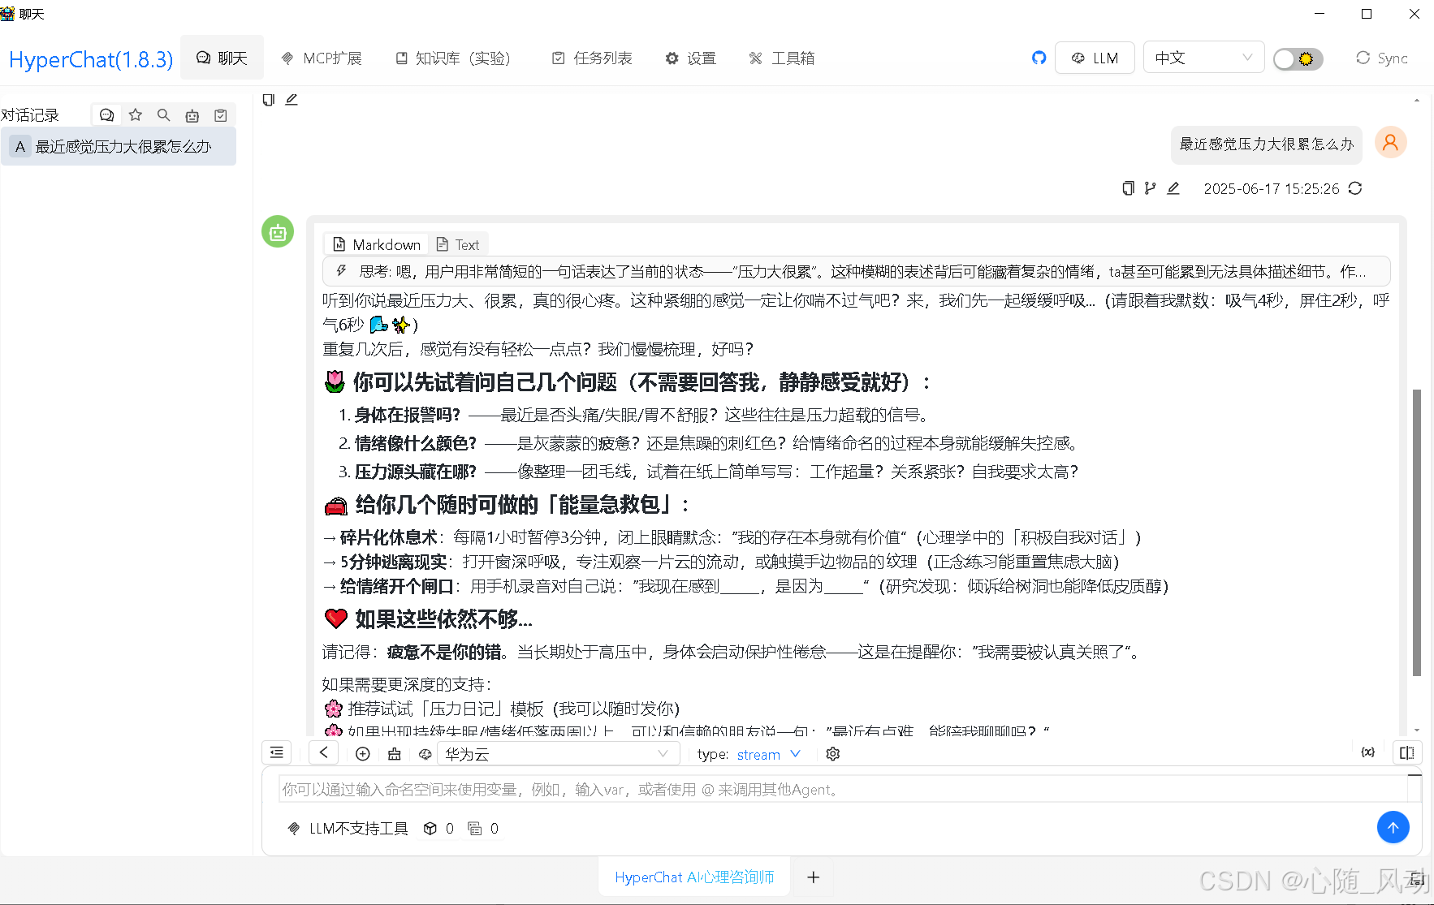Toggle split view layout icon

[1407, 752]
